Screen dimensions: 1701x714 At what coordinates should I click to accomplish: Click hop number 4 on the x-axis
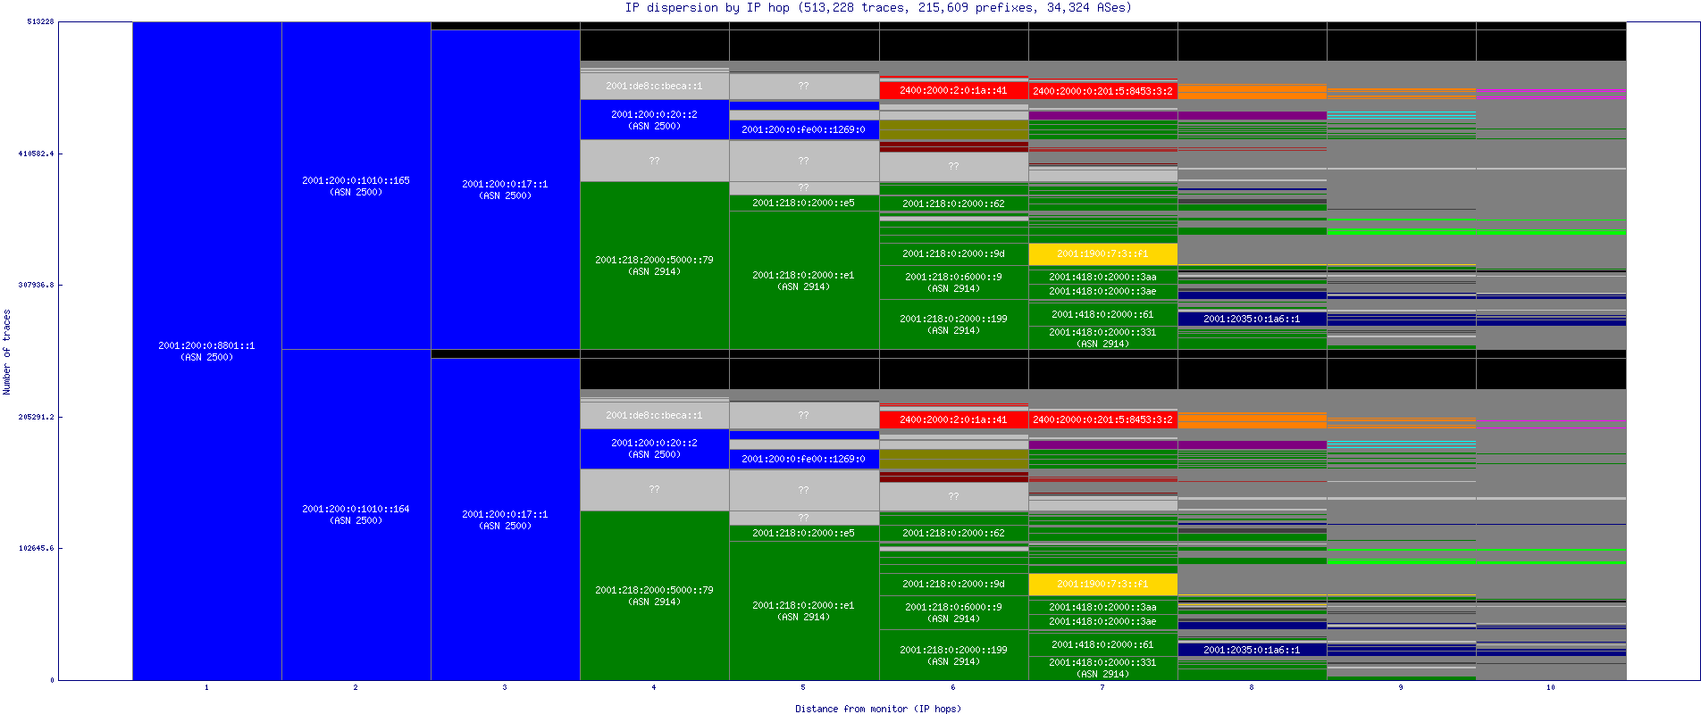pyautogui.click(x=654, y=687)
